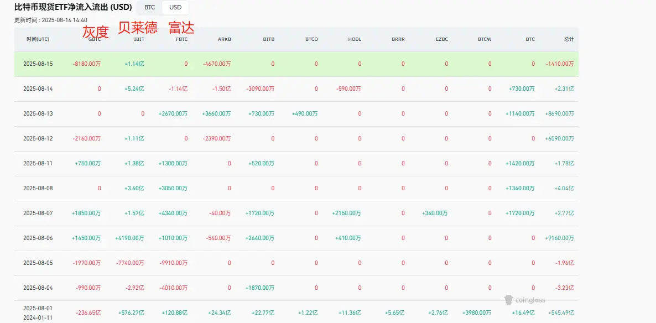
Task: Click the +3660.00万 ARKB value
Action: [x=216, y=114]
